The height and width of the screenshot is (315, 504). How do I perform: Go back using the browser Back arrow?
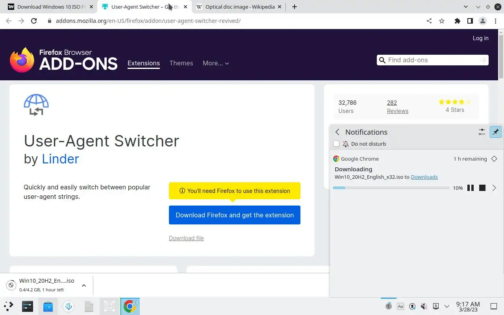[9, 21]
